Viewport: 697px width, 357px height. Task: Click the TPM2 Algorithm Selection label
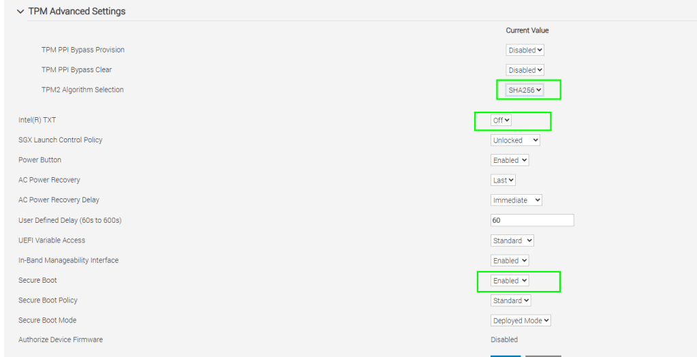pos(82,90)
